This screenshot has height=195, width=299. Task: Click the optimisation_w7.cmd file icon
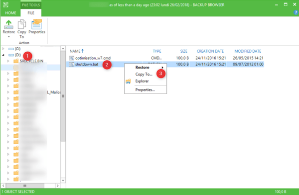(x=71, y=58)
